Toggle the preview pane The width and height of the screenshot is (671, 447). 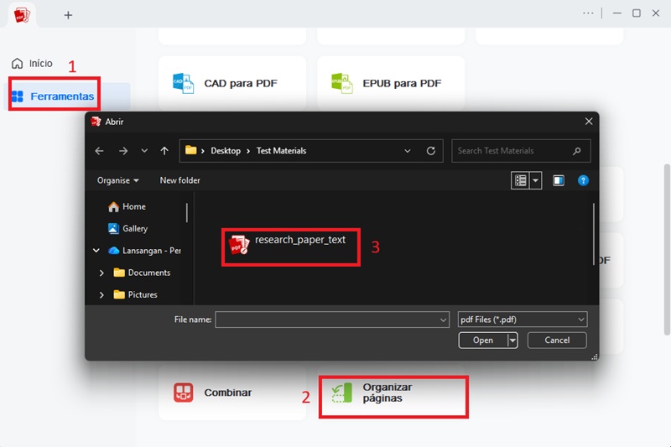point(559,180)
